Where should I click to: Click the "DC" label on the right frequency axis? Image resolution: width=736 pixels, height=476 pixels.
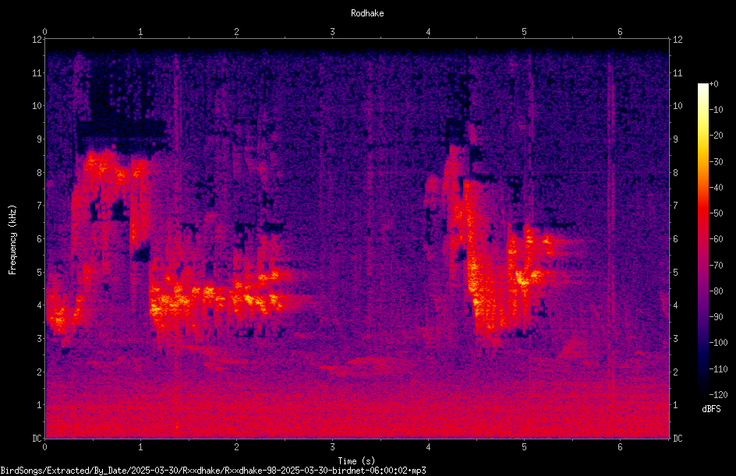pyautogui.click(x=678, y=439)
